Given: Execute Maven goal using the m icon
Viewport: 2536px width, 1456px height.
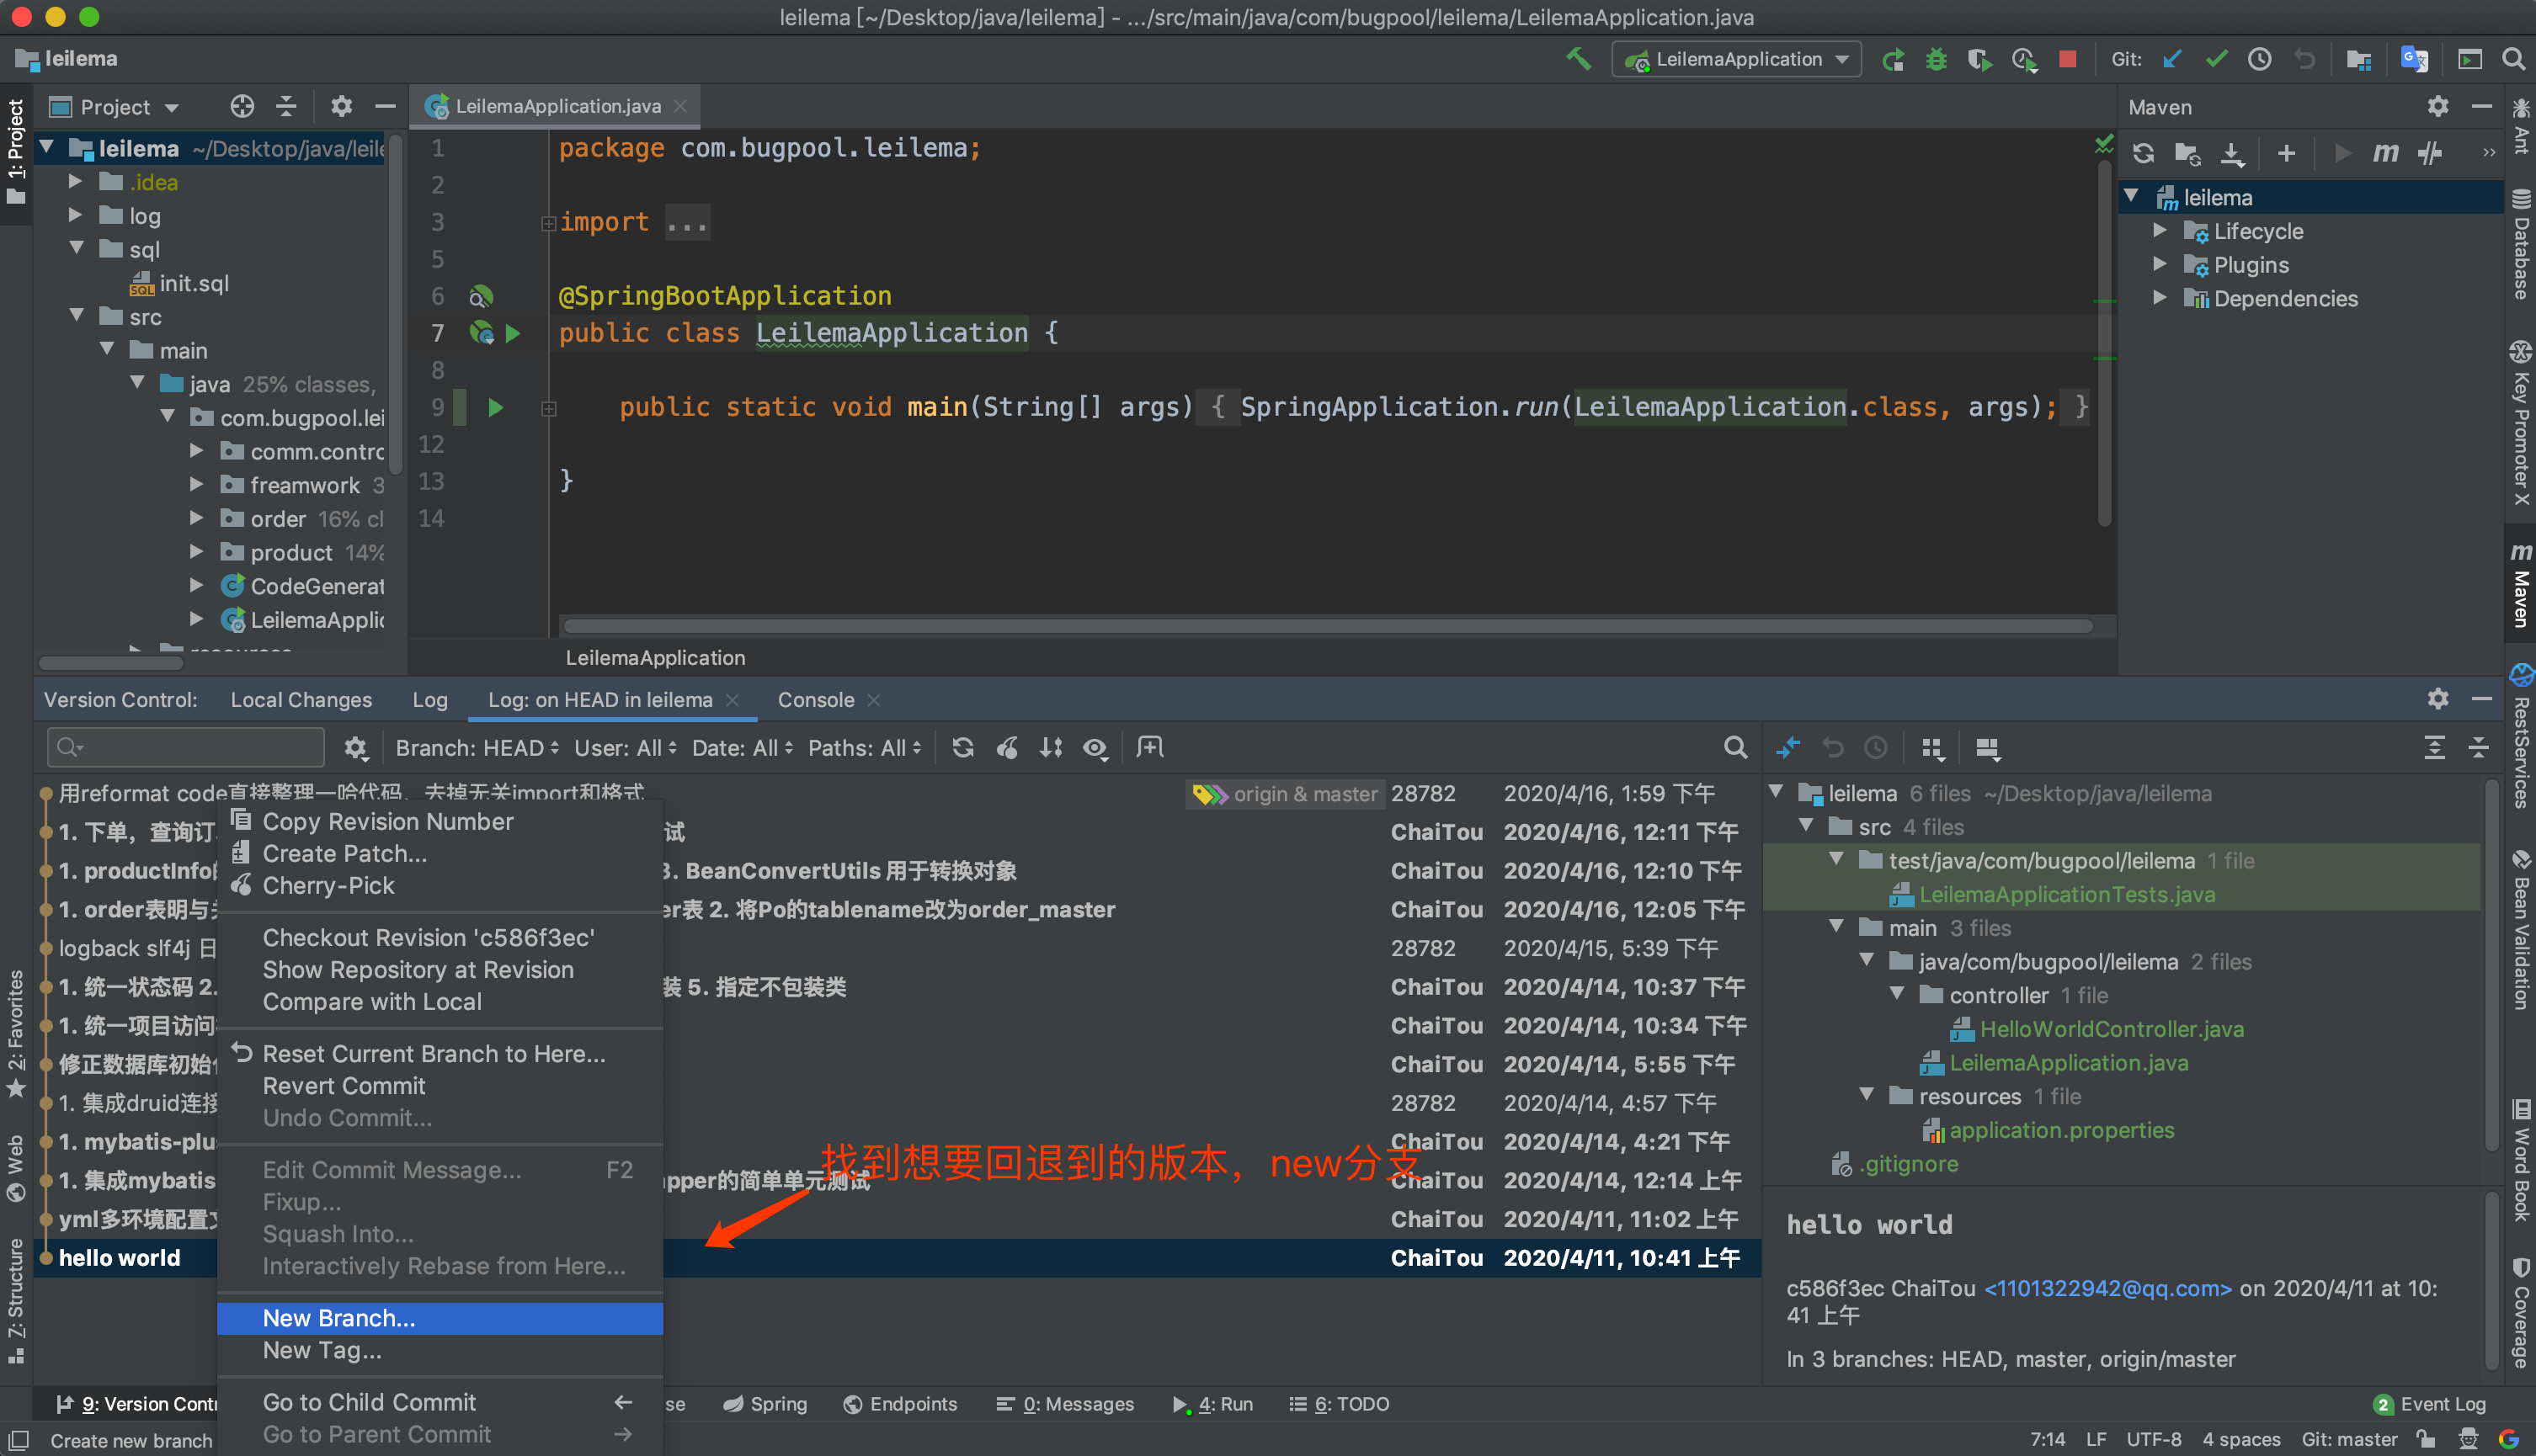Looking at the screenshot, I should pos(2385,152).
